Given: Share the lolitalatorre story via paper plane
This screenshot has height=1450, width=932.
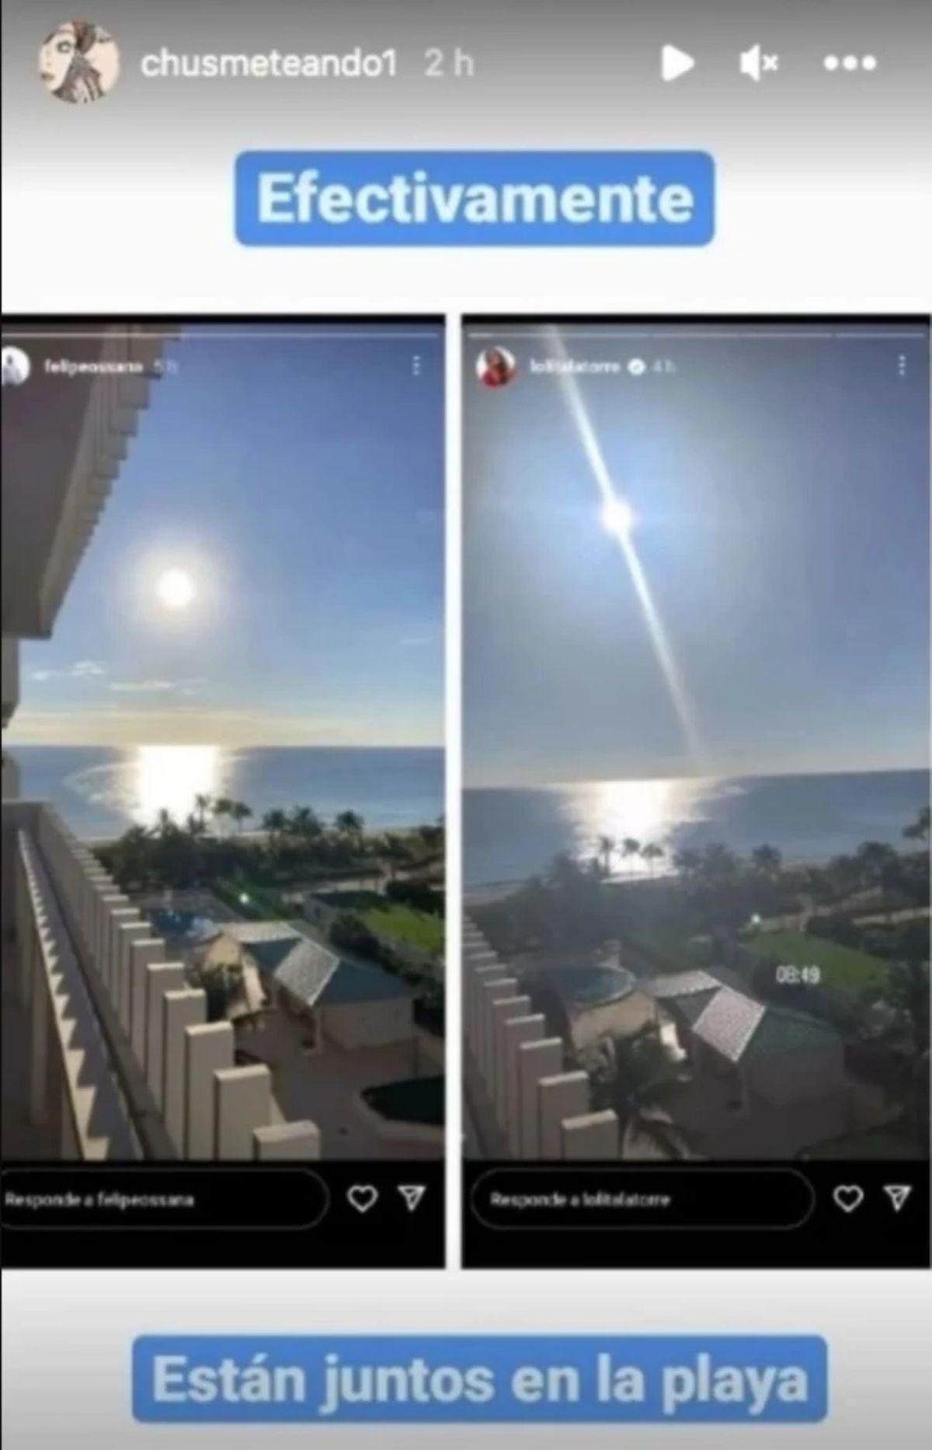Looking at the screenshot, I should tap(898, 1199).
